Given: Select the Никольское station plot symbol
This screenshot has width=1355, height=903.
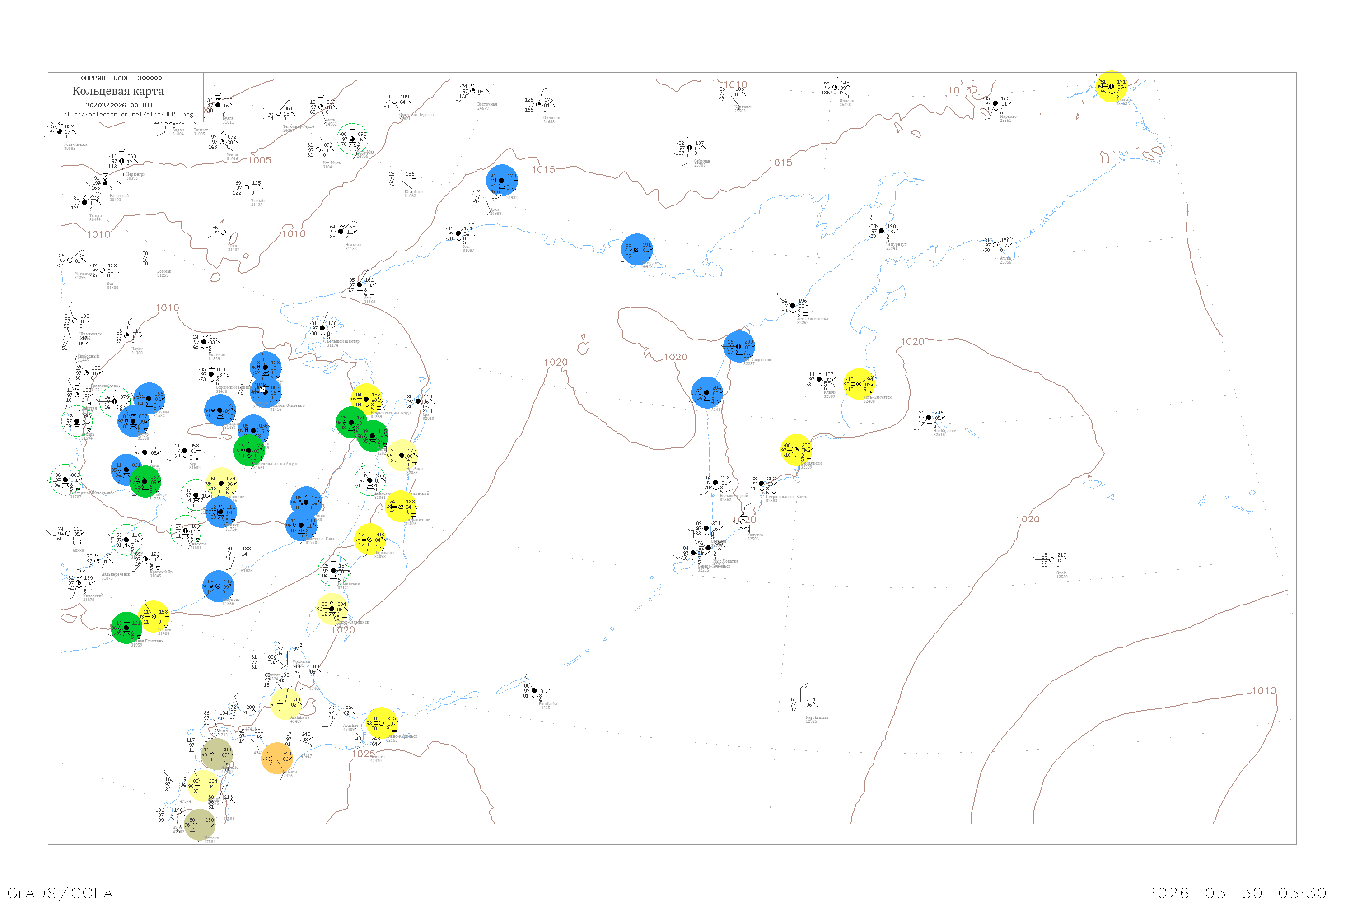Looking at the screenshot, I should tap(928, 418).
